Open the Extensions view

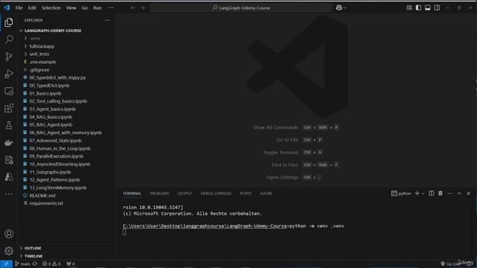[x=9, y=108]
